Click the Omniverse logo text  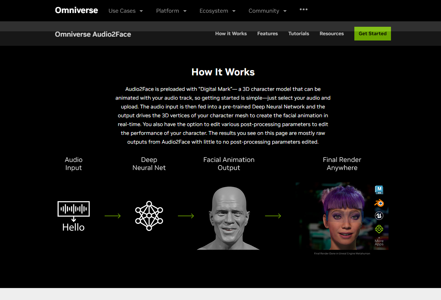point(76,10)
